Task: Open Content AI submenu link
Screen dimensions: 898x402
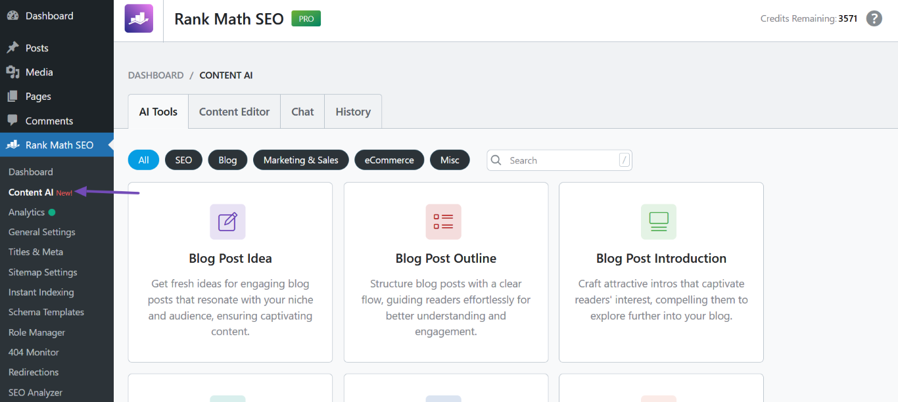Action: point(31,192)
